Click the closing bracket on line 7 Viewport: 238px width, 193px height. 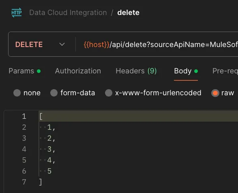click(41, 182)
